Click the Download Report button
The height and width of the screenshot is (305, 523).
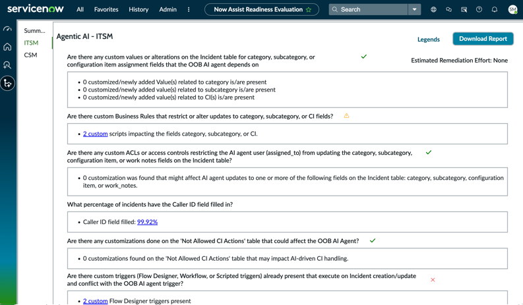click(x=483, y=39)
